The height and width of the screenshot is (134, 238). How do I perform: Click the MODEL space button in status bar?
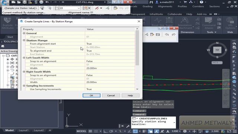pos(81,131)
